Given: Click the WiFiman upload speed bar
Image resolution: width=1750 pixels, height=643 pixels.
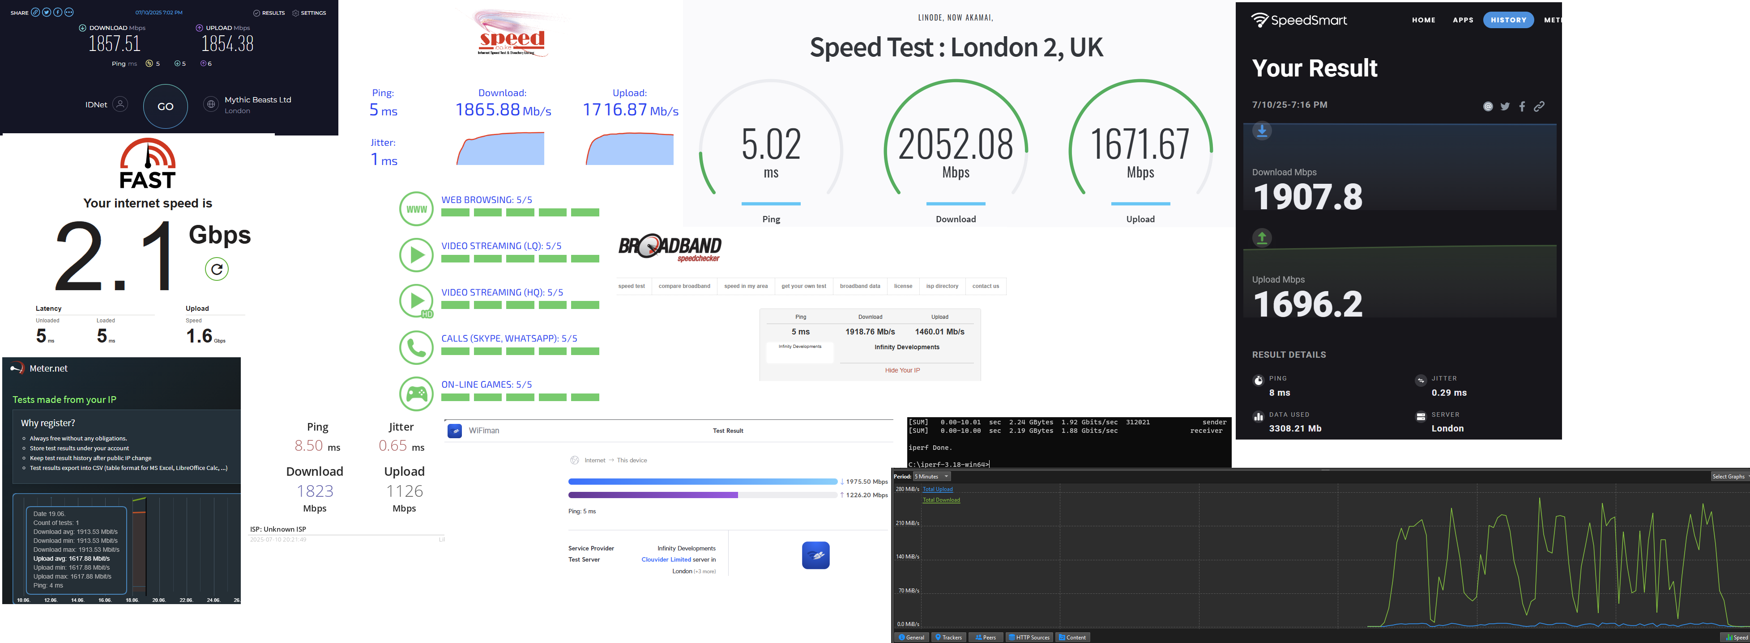Looking at the screenshot, I should click(x=703, y=495).
